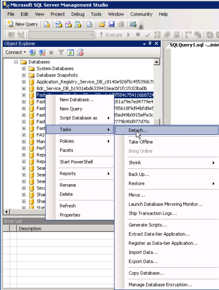Toggle the Object Explorer auto-hide pin

[x=150, y=43]
